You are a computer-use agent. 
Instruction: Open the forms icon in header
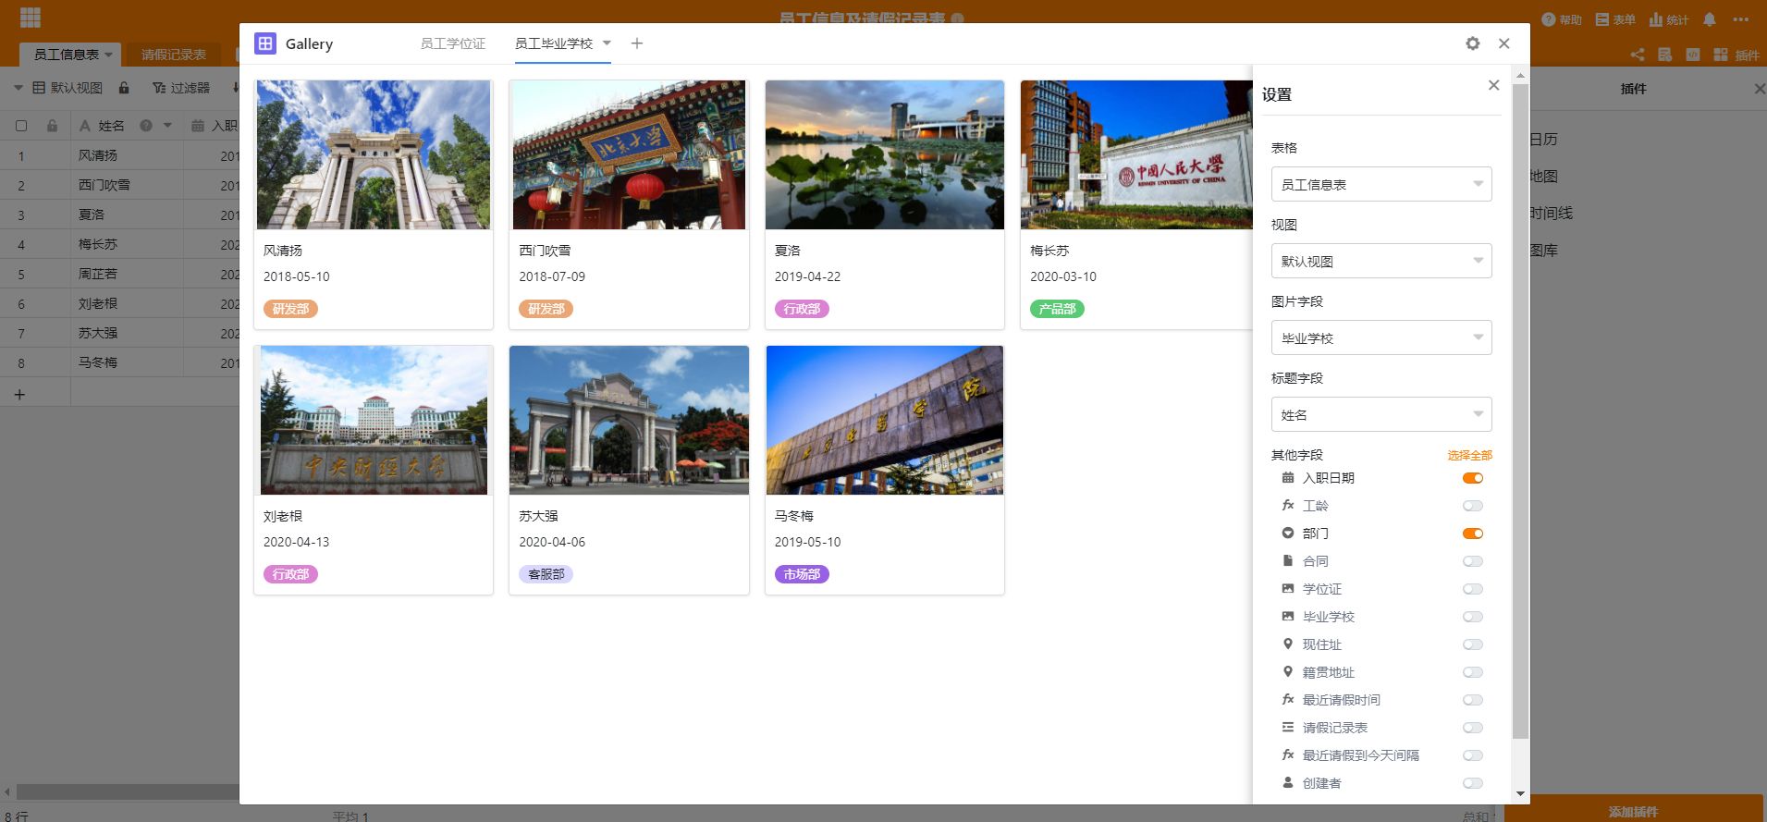pos(1602,19)
